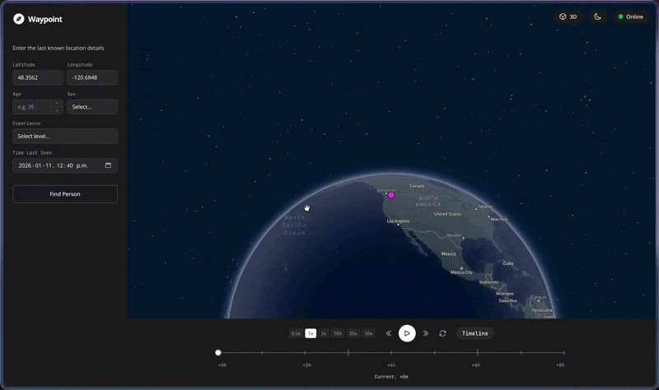Viewport: 659px width, 390px height.
Task: Click the Online status indicator
Action: [x=630, y=16]
